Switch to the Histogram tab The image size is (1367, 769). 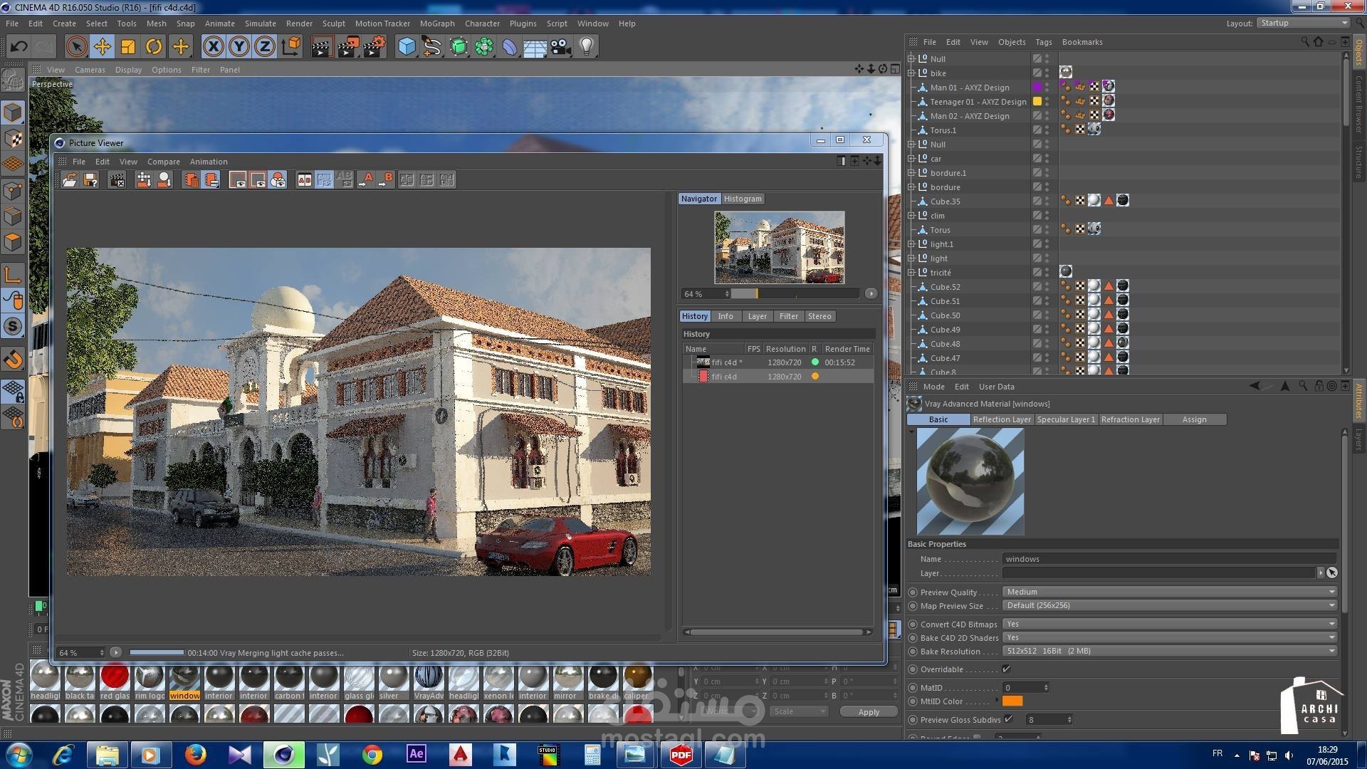743,199
